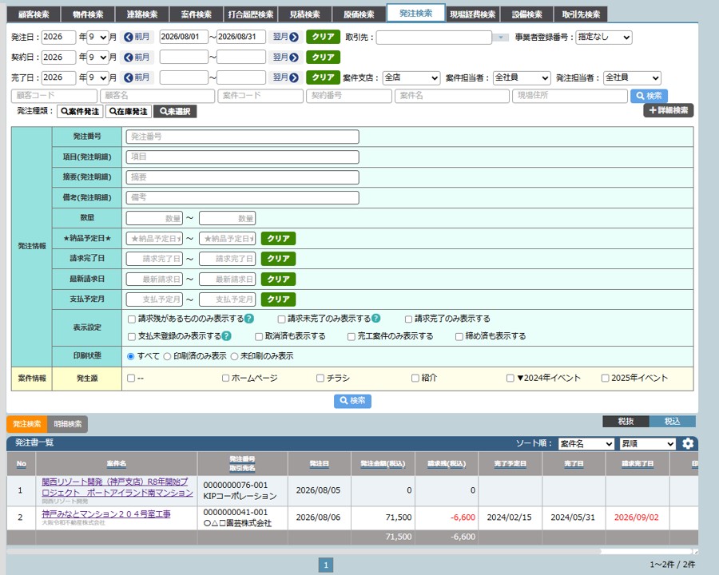719x575 pixels.
Task: Click the help icon beside 支払未登録のみ表示する
Action: point(227,335)
